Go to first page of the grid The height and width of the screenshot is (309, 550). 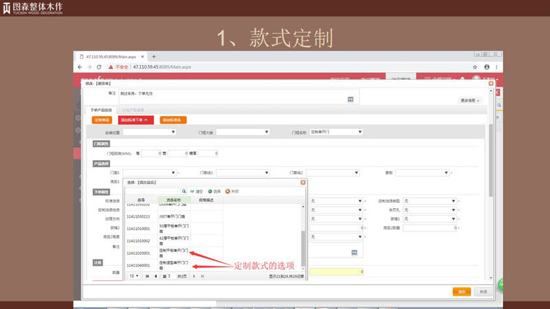tap(147, 276)
